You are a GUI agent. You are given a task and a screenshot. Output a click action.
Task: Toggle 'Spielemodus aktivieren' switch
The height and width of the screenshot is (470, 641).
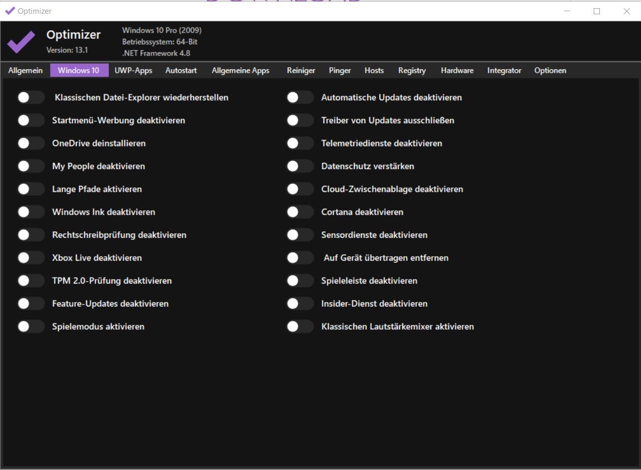click(31, 326)
